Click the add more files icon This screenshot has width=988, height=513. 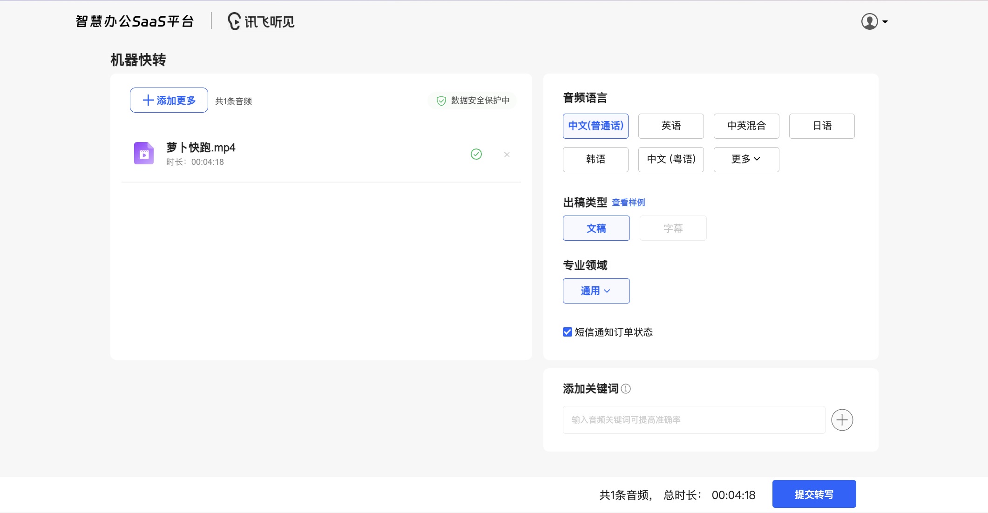(169, 100)
